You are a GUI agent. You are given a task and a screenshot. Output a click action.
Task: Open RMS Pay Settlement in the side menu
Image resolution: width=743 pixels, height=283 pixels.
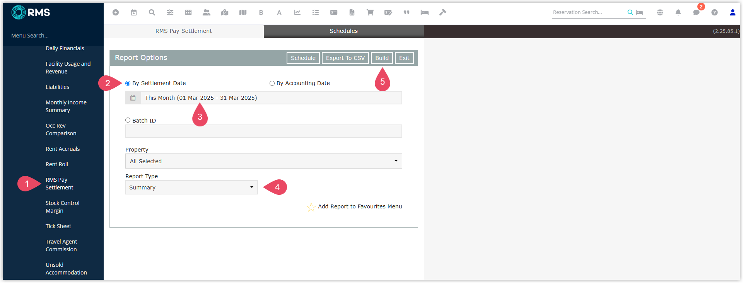pyautogui.click(x=60, y=184)
